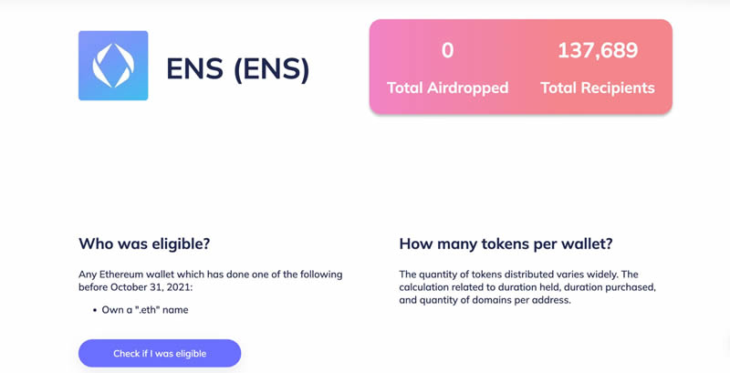
Task: Click the zero Total Airdropped value
Action: [x=447, y=51]
